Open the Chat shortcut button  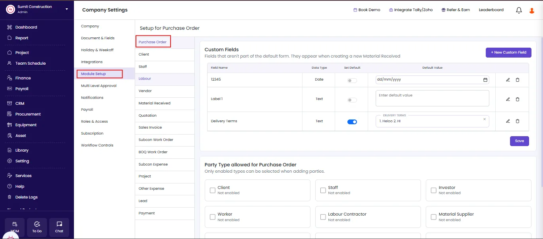coord(59,227)
